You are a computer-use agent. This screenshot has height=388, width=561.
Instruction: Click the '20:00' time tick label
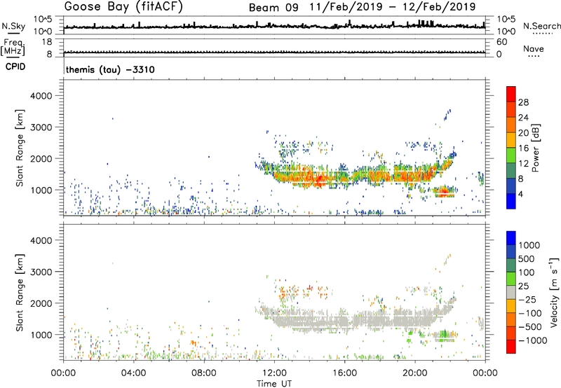pyautogui.click(x=414, y=373)
